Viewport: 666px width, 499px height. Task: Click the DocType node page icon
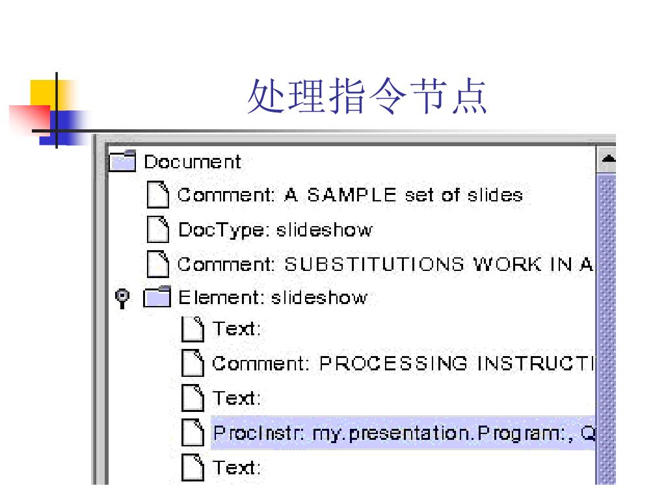pos(157,229)
